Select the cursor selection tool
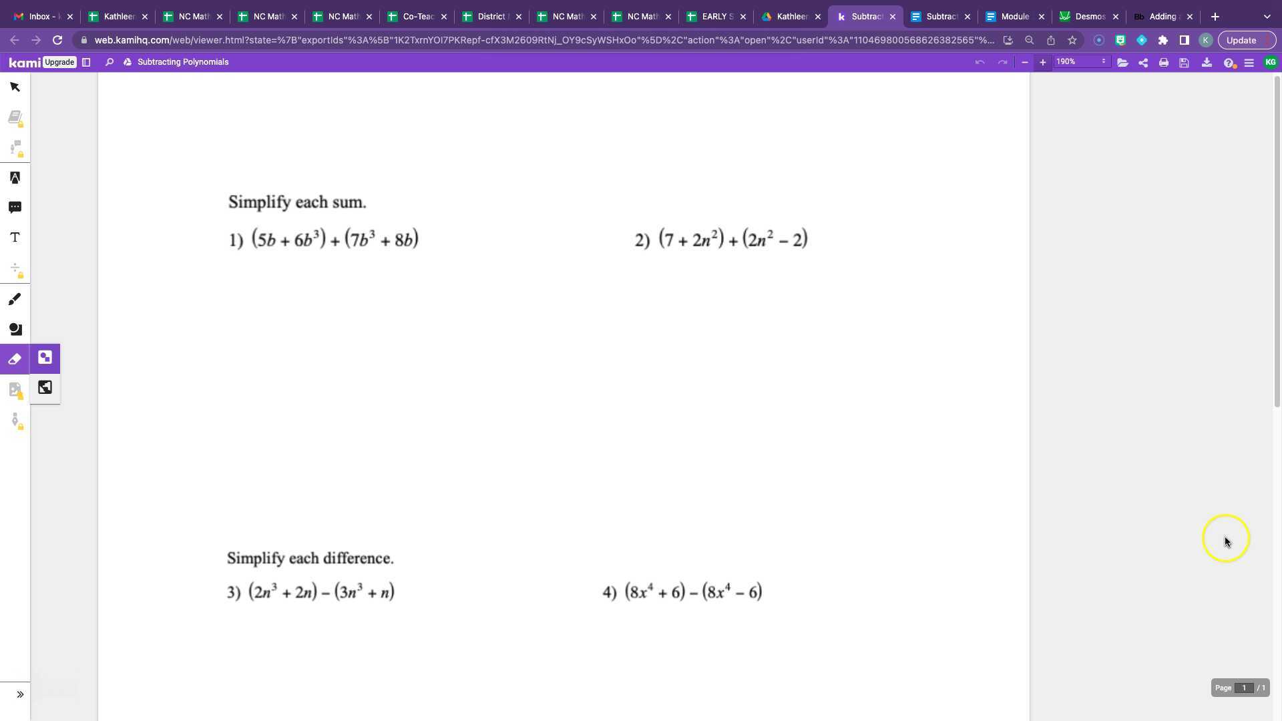Screen dimensions: 1282x721 coord(15,87)
